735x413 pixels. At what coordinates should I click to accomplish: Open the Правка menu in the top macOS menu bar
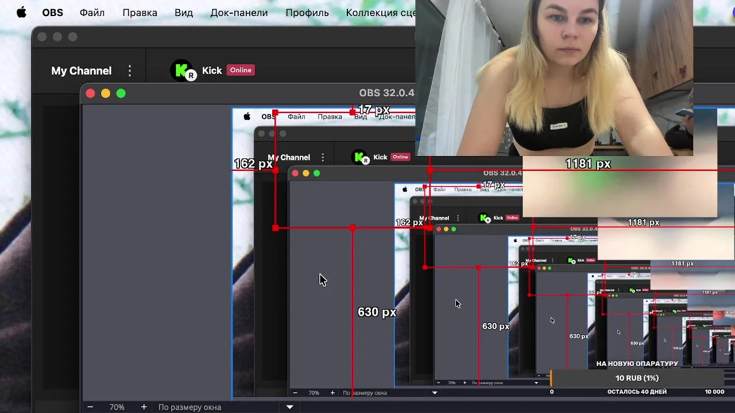140,13
